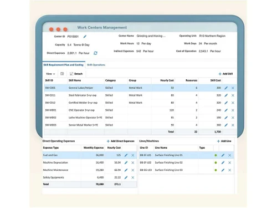Click the table export icon beside View
The width and height of the screenshot is (277, 208).
click(62, 74)
